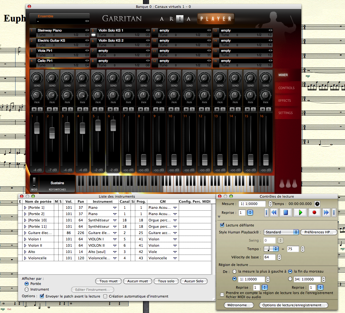Expand the Violoncelle staff row triangle
The width and height of the screenshot is (345, 313).
pyautogui.click(x=25, y=258)
